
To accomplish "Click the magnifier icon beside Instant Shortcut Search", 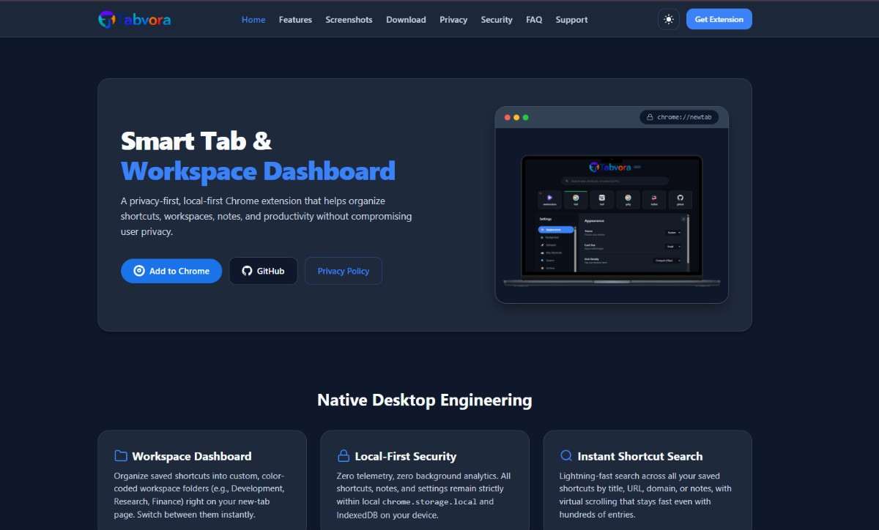I will click(x=566, y=456).
